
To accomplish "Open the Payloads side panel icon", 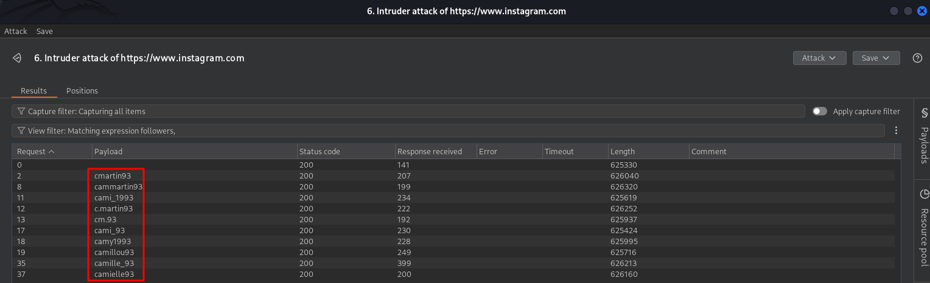I will click(924, 113).
